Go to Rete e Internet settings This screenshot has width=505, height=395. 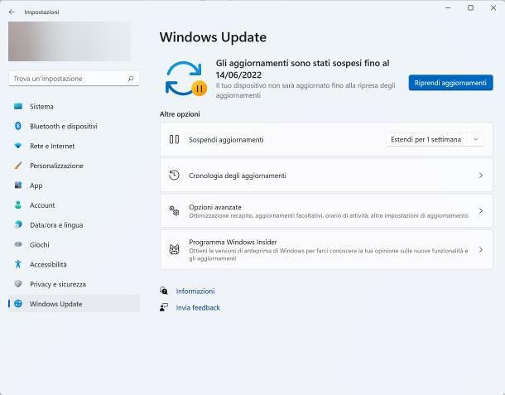point(74,146)
